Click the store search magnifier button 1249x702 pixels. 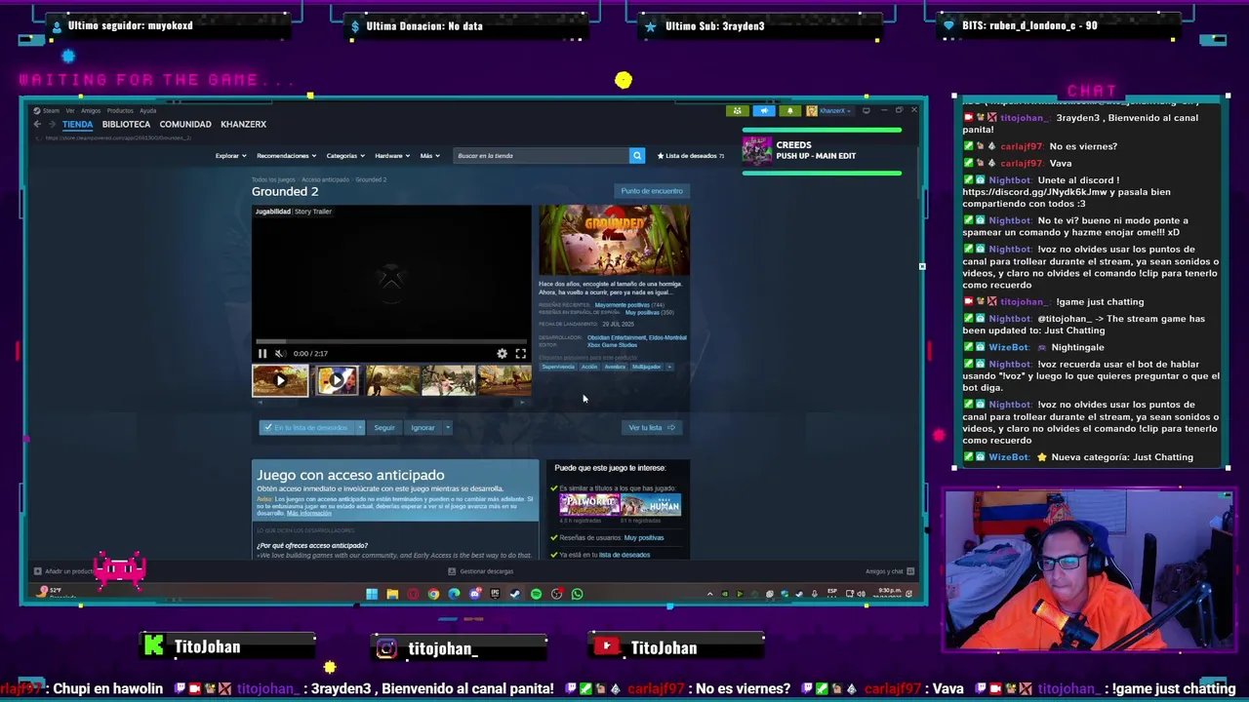tap(636, 155)
